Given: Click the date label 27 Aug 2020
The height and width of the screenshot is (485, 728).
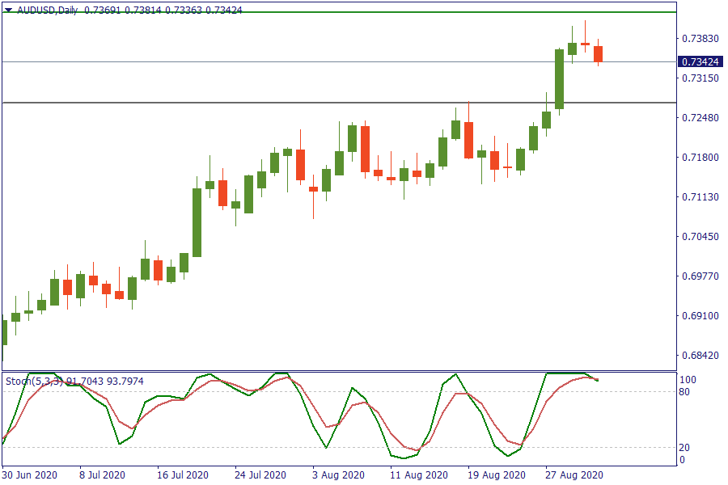Looking at the screenshot, I should point(574,475).
